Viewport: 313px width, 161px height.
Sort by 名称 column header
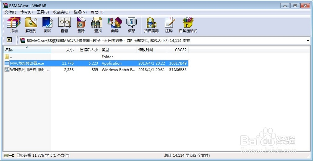(27, 50)
